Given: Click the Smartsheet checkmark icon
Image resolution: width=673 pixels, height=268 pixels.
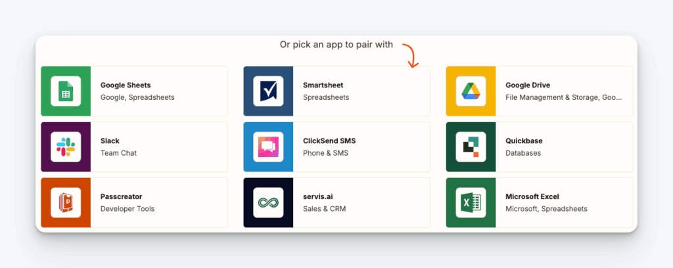Looking at the screenshot, I should pyautogui.click(x=268, y=91).
